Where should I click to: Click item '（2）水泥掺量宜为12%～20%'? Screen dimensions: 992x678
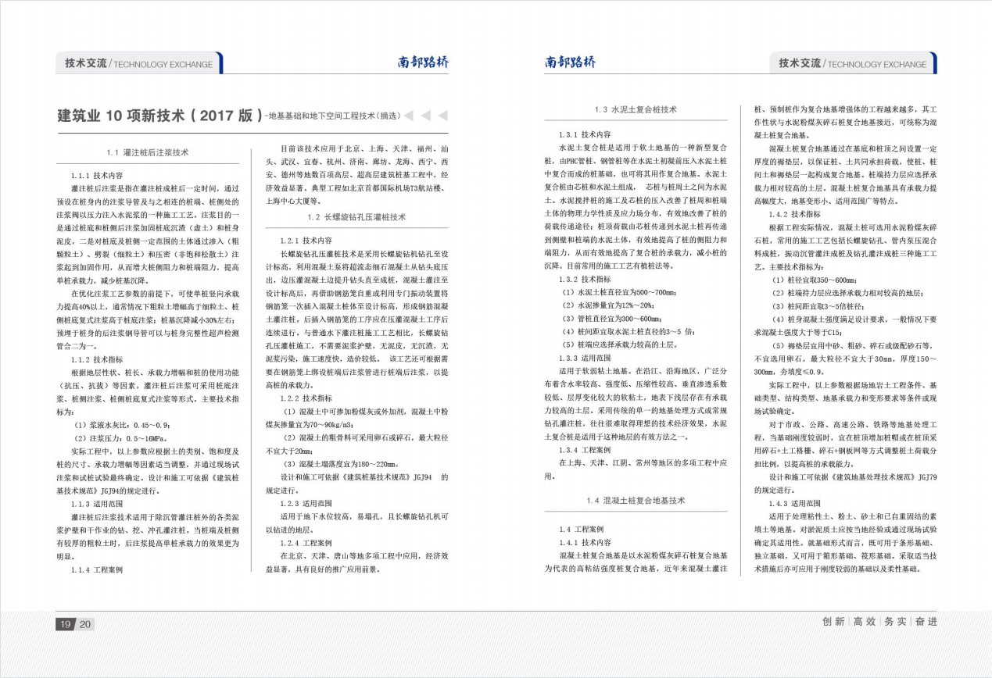point(607,305)
